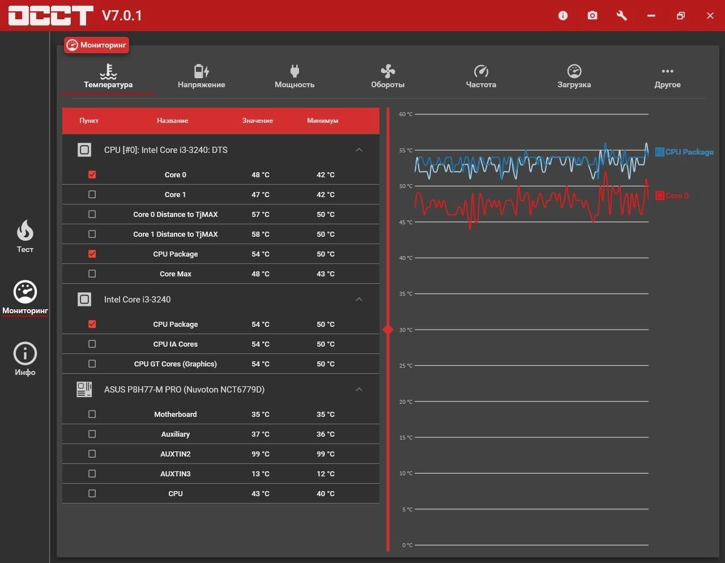The image size is (725, 563).
Task: Click the AUXTIN2 value 99 °C
Action: pos(261,454)
